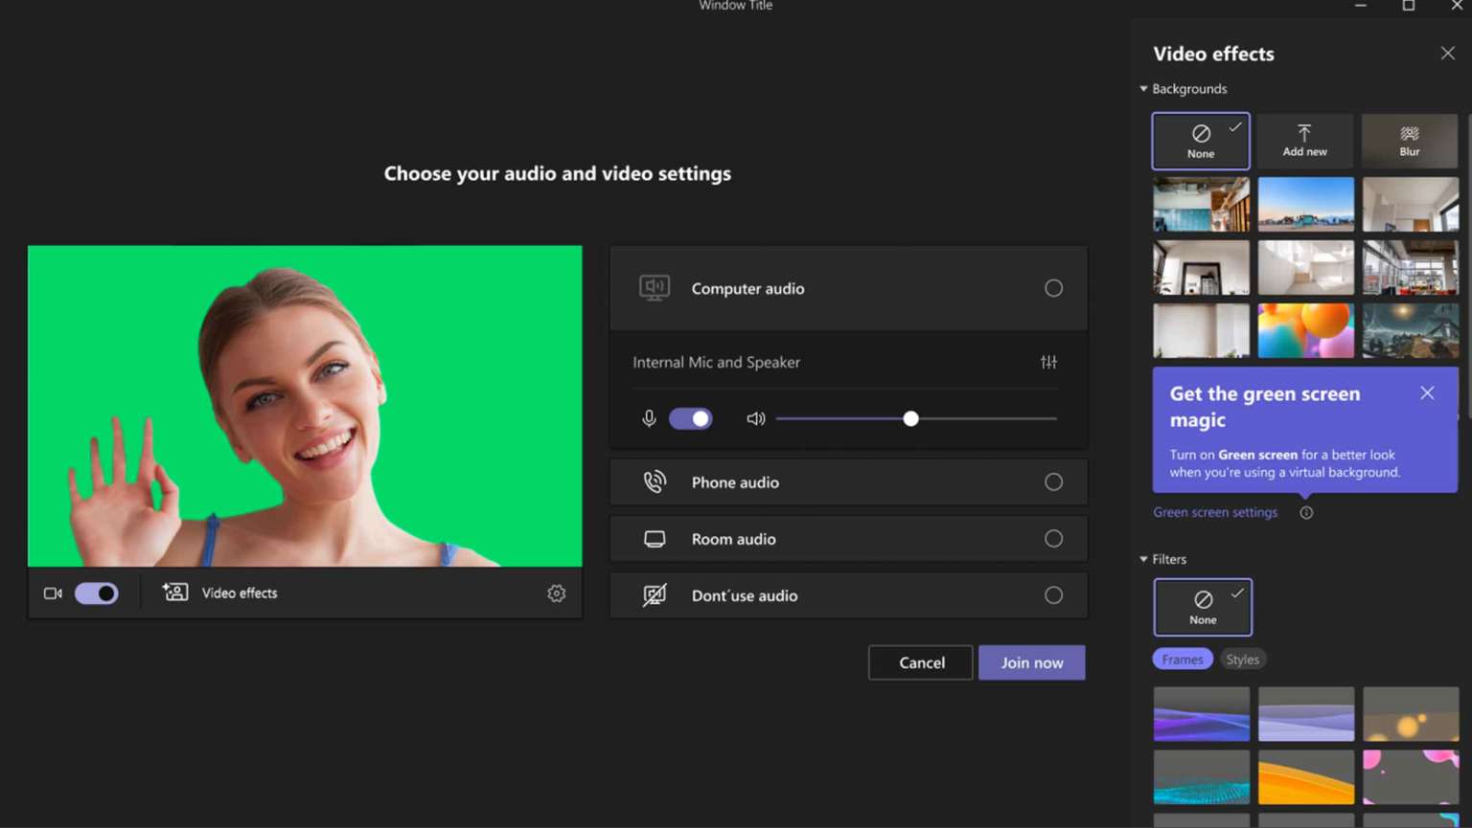Screen dimensions: 1472x828
Task: Click the Room audio screen icon
Action: point(655,538)
